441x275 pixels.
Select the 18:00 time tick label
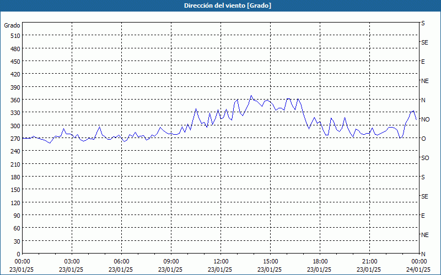320,262
